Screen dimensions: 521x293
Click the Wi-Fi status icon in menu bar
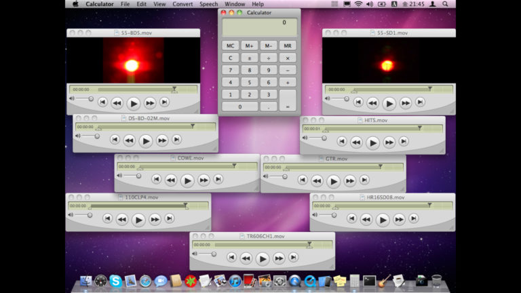[x=358, y=4]
